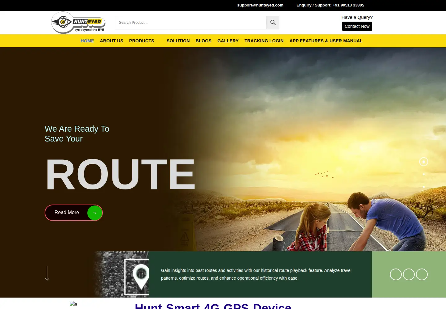The height and width of the screenshot is (309, 446).
Task: Click the "Gain insights into past routes" paragraph
Action: tap(256, 274)
